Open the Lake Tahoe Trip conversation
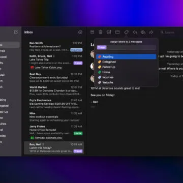 pos(54,63)
